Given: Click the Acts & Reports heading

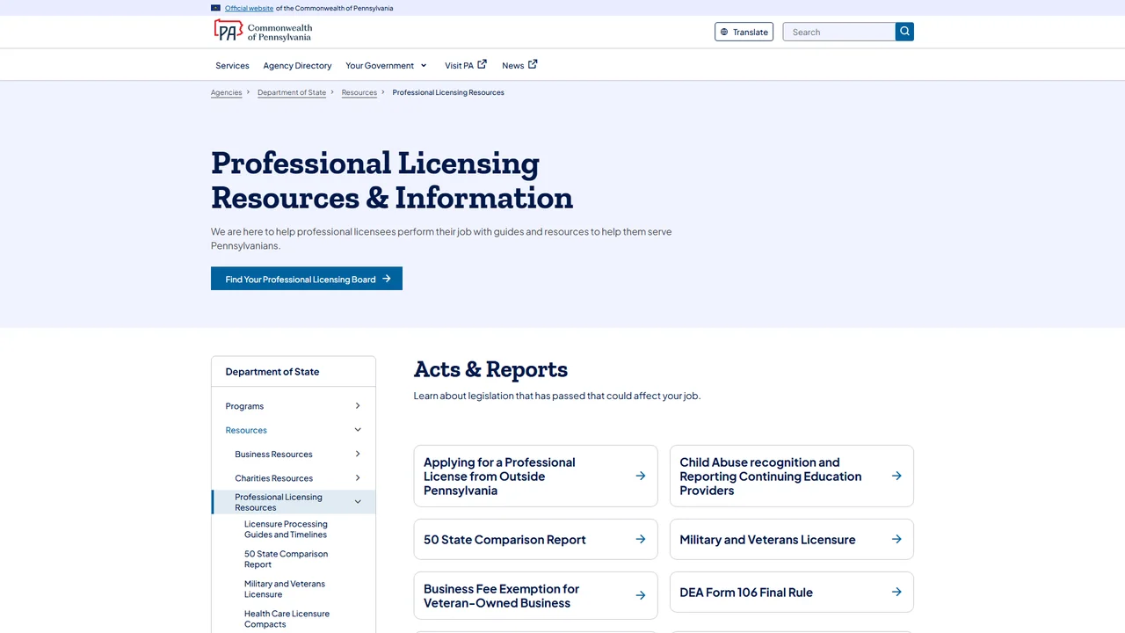Looking at the screenshot, I should (x=490, y=369).
